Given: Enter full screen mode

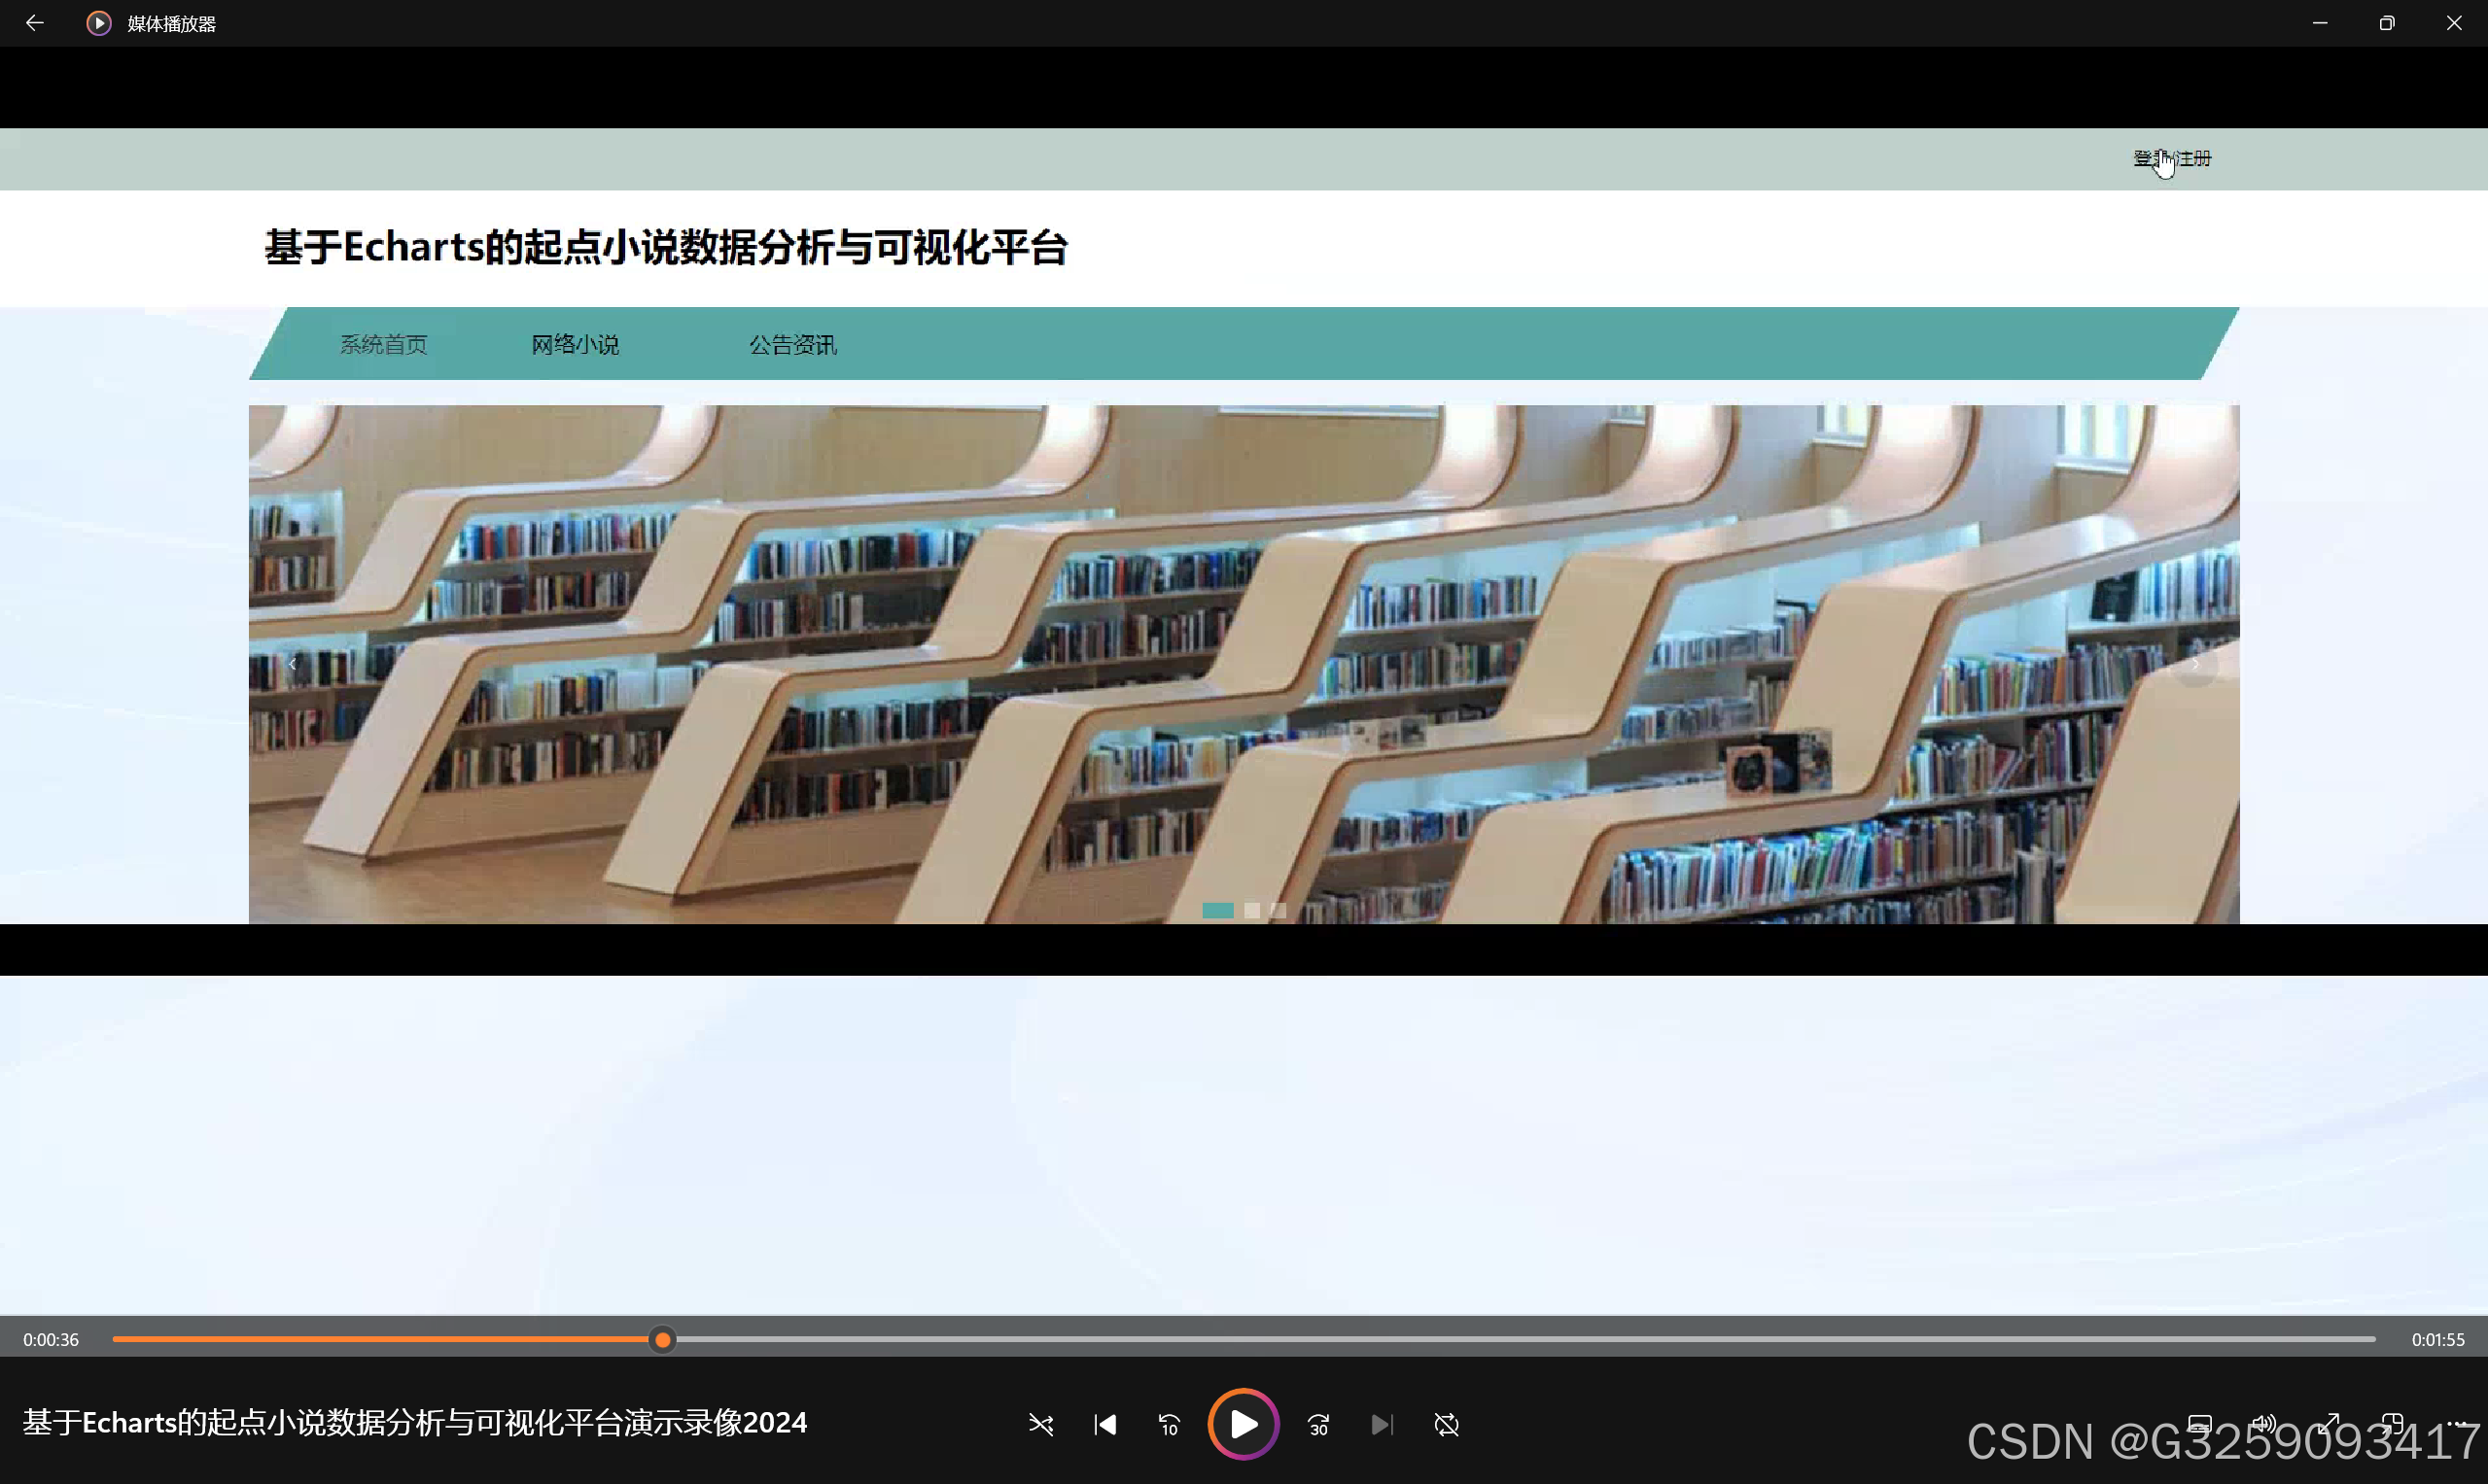Looking at the screenshot, I should pyautogui.click(x=2330, y=1424).
